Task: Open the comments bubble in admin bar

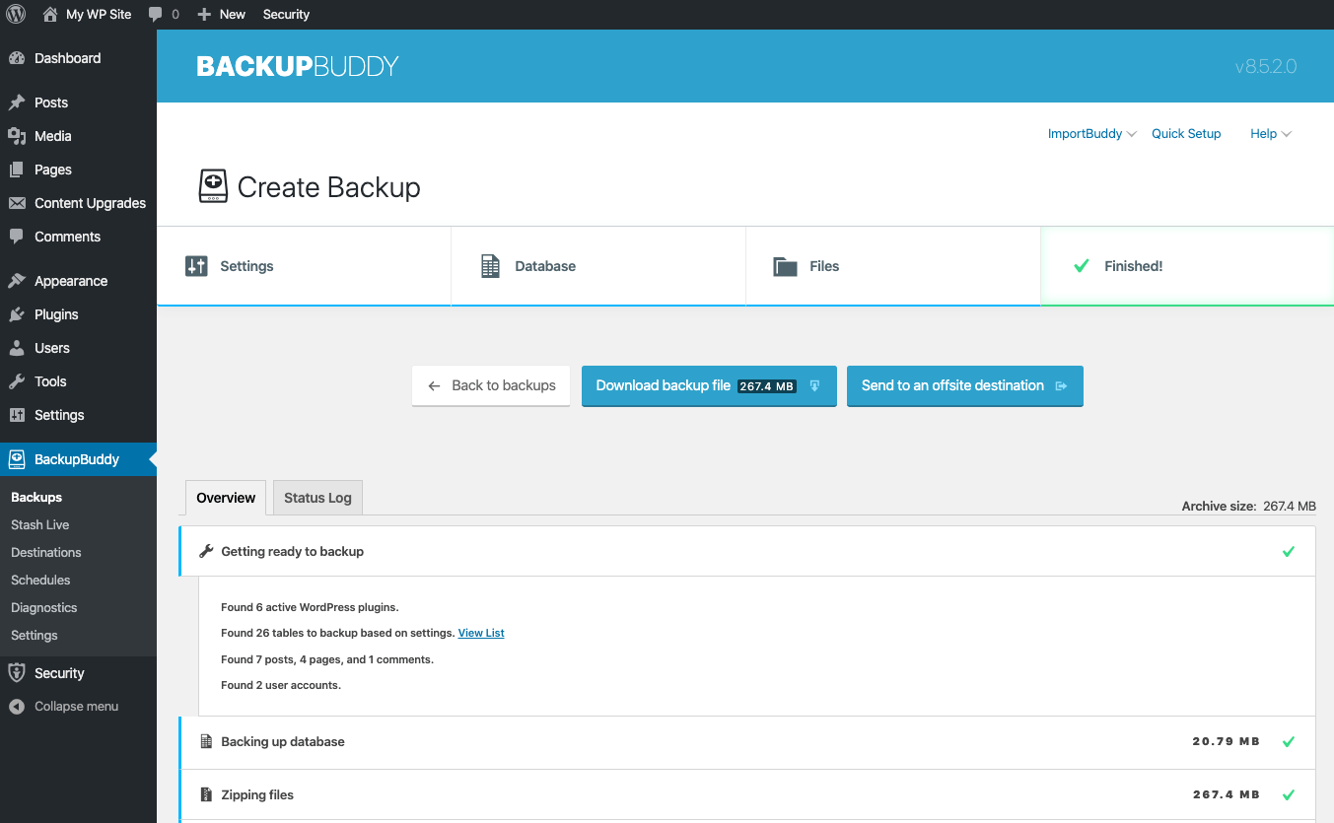Action: (x=156, y=15)
